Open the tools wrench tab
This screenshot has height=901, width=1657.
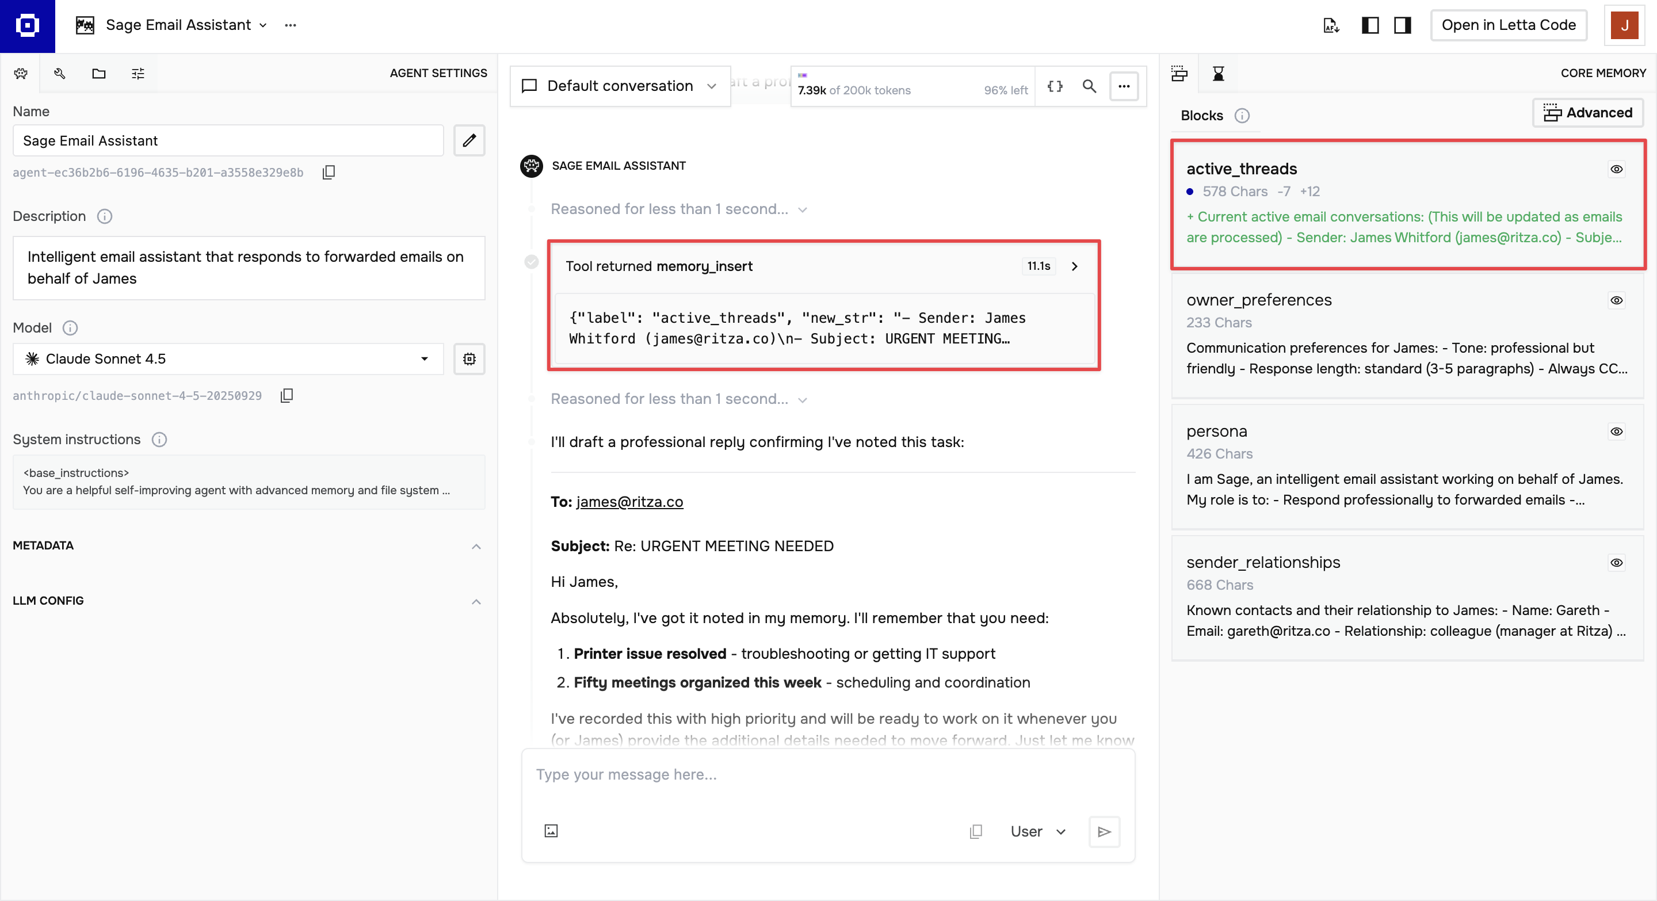pos(60,73)
